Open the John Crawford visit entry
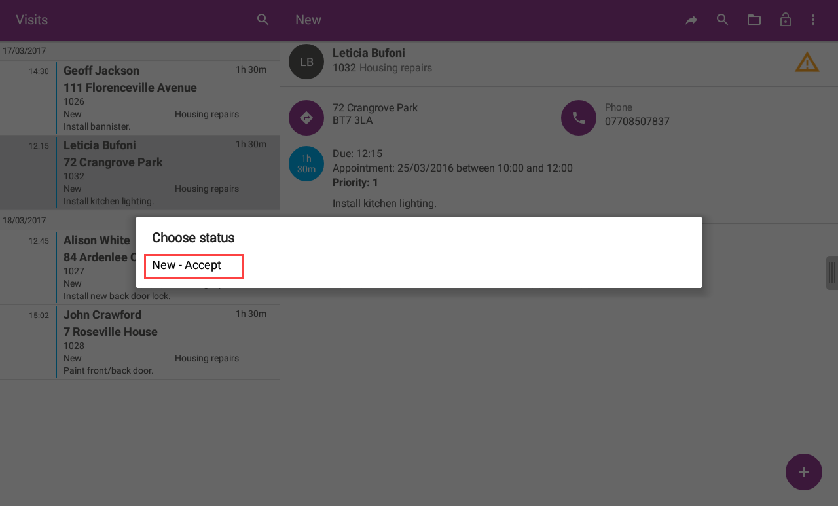This screenshot has width=838, height=506. point(139,342)
